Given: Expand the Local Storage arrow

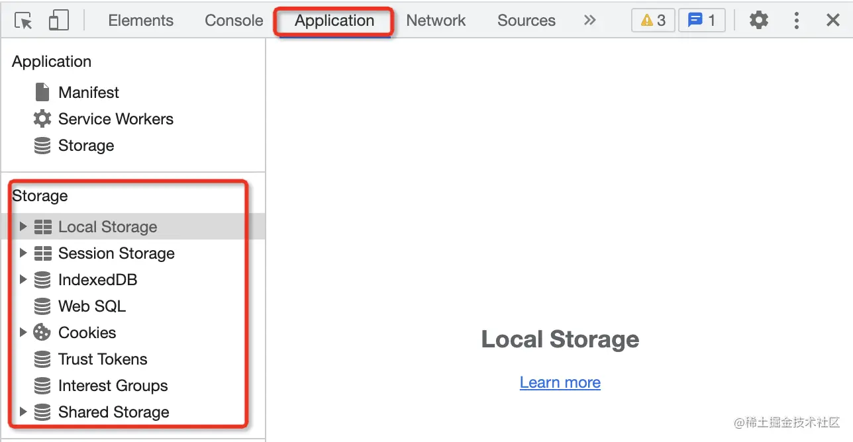Looking at the screenshot, I should point(23,226).
